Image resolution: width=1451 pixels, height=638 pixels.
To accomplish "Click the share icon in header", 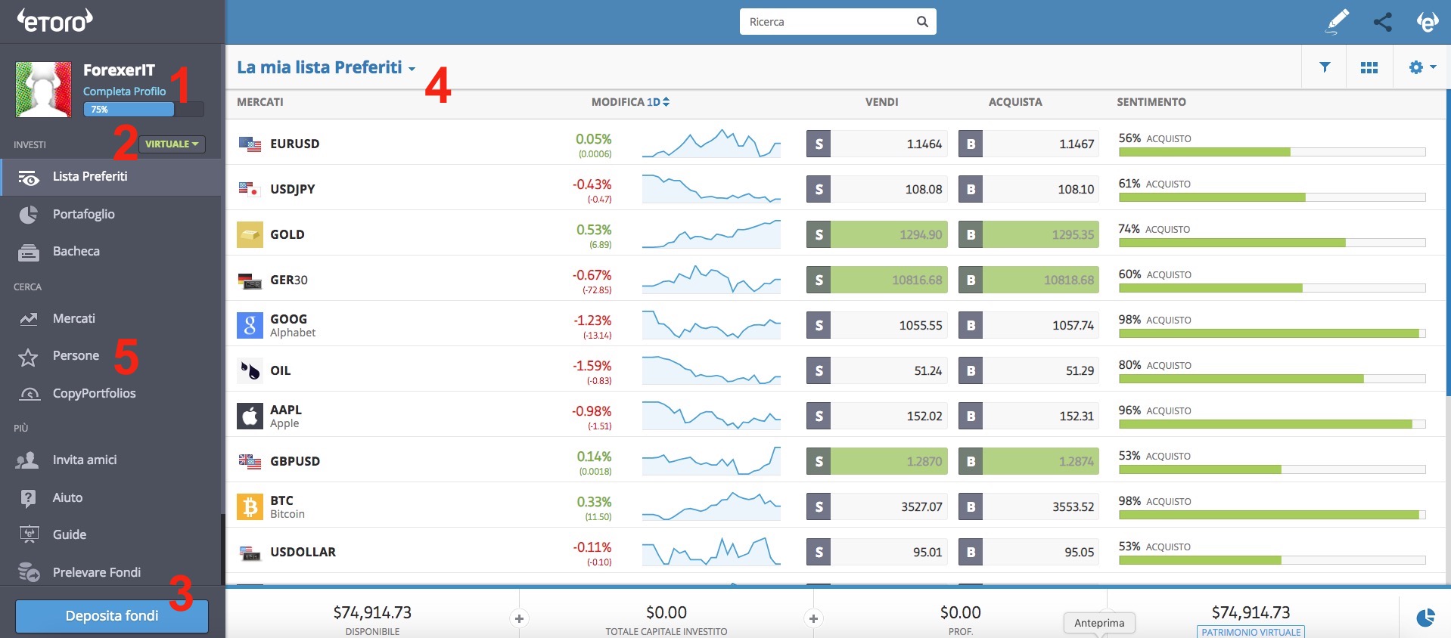I will [1383, 21].
